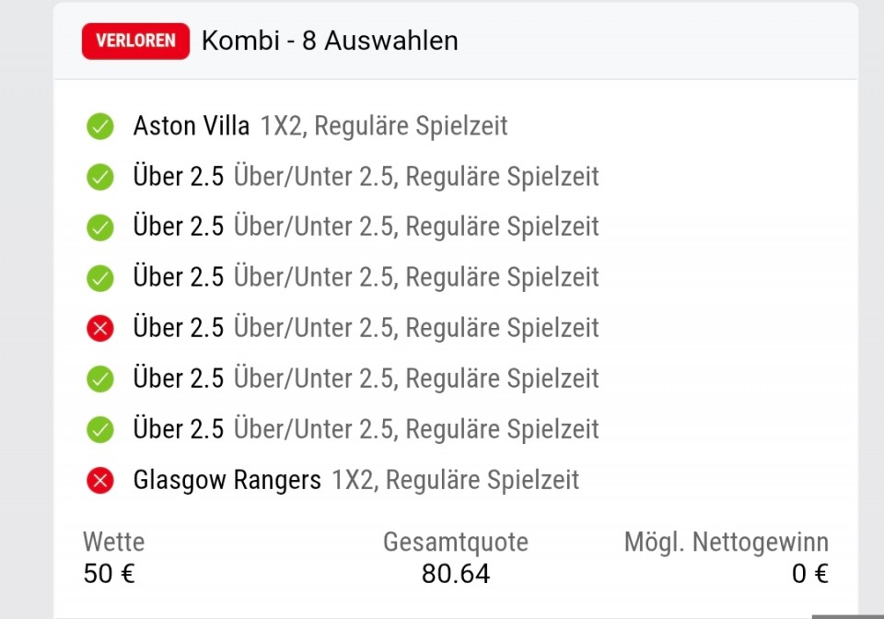884x619 pixels.
Task: Click the green checkmark on the second-to-last Über 2.5 selection
Action: tap(99, 379)
